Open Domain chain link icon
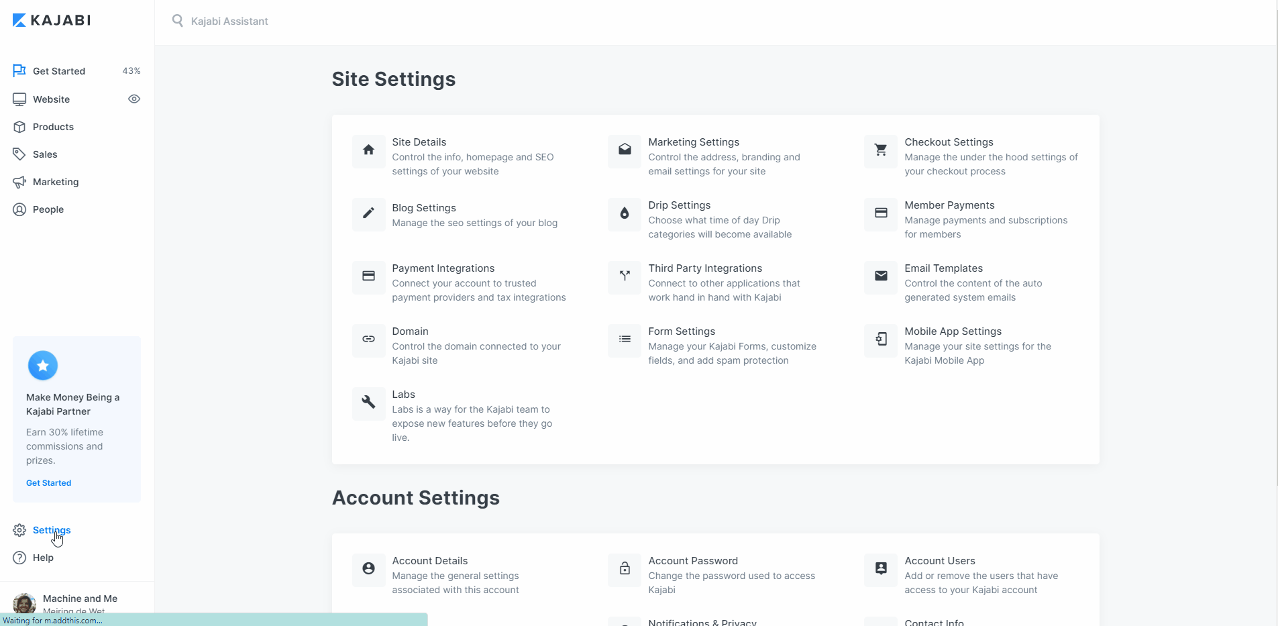Screen dimensions: 1278x626 pyautogui.click(x=369, y=340)
